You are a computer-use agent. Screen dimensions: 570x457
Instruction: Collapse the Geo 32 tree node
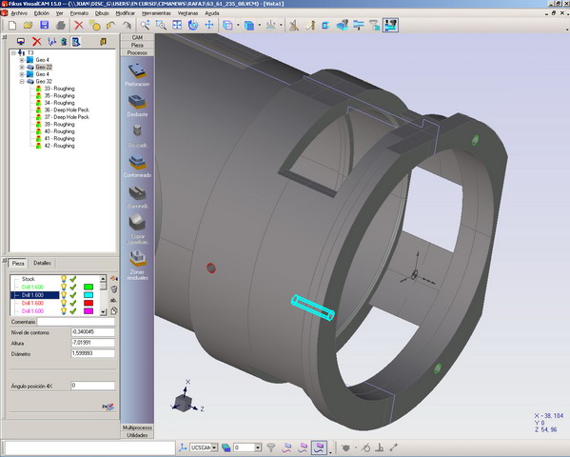coord(22,82)
